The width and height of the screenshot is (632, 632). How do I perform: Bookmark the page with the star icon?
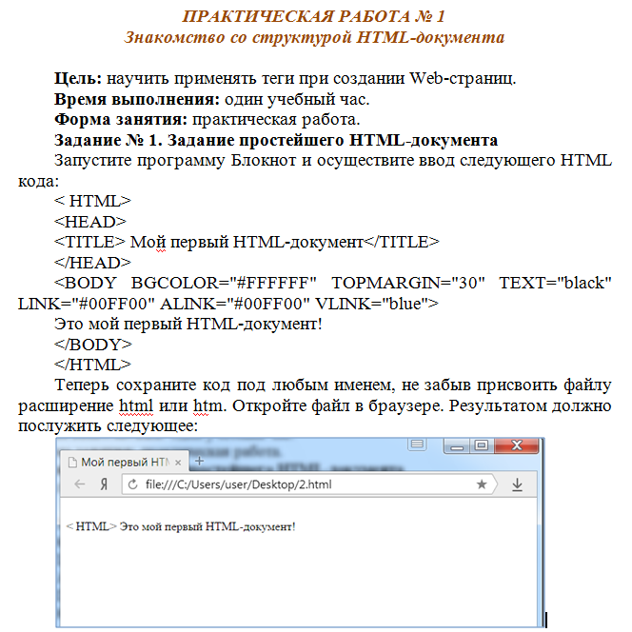482,484
